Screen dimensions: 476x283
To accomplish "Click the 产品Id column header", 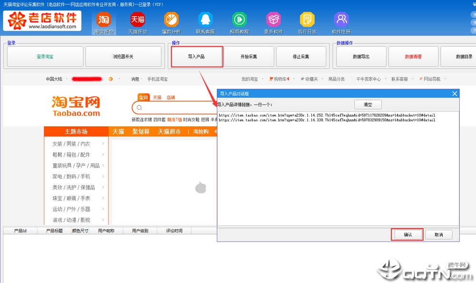I will [x=20, y=231].
